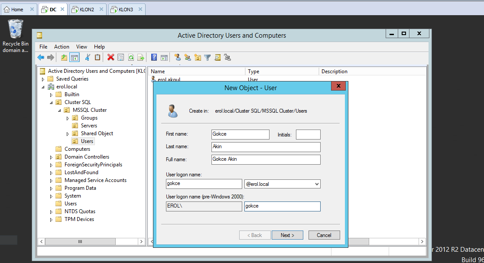484x263 pixels.
Task: Collapse the MSSQL Cluster tree node
Action: point(59,110)
